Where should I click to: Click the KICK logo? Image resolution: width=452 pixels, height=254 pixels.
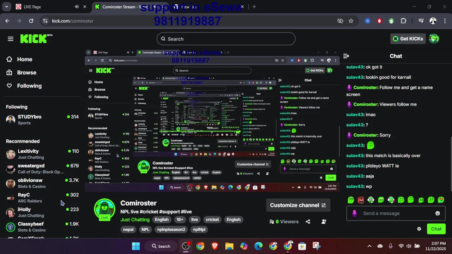coord(36,38)
